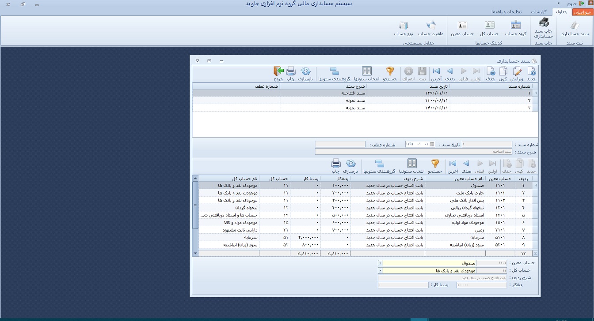The width and height of the screenshot is (594, 321).
Task: Open چاپ سند حسابداری print option
Action: 544,28
